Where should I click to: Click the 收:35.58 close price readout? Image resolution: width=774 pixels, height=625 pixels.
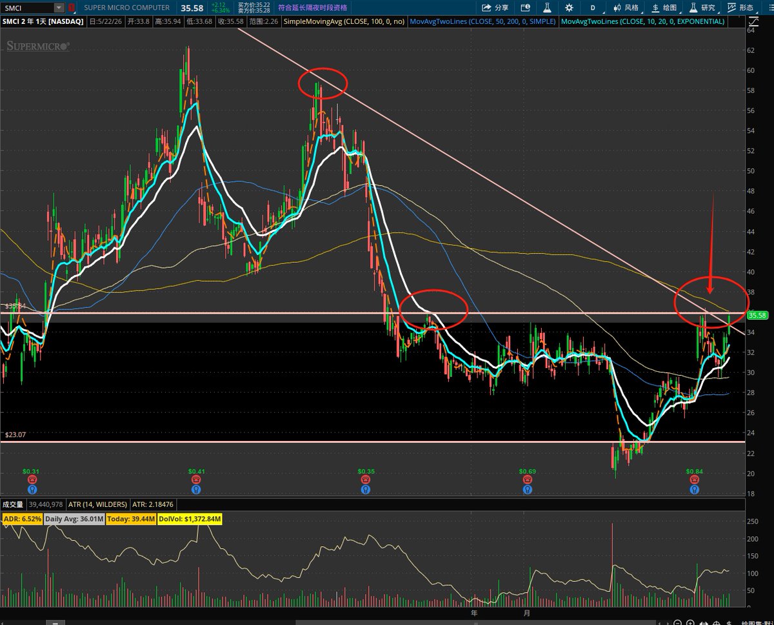click(x=231, y=21)
